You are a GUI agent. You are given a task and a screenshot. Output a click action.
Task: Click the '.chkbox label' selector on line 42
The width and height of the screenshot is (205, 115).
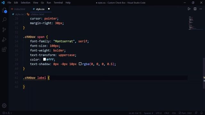pos(35,78)
